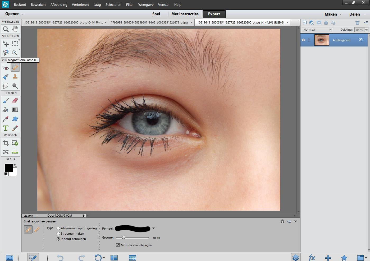
Task: Switch to the 1795994 jpg document tab
Action: tap(149, 22)
